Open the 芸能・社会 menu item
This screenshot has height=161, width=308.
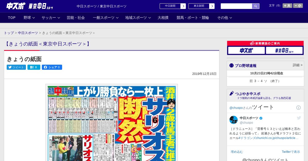(76, 18)
